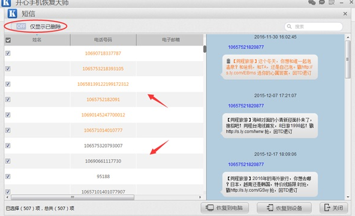Uncheck the row 10690661117730 checkbox

(x=8, y=161)
